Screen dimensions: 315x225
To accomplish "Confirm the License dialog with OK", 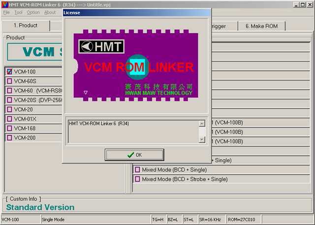I will pyautogui.click(x=134, y=155).
